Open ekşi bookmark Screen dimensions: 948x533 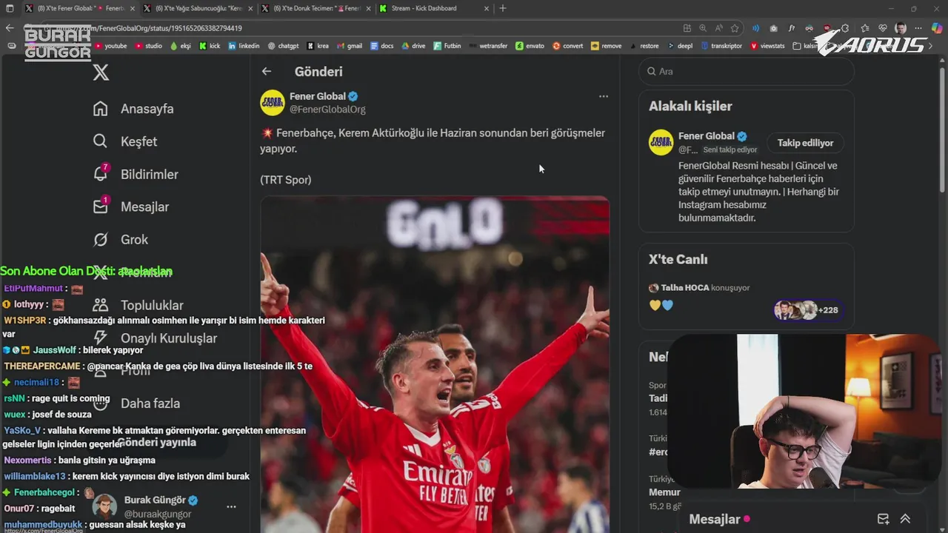180,46
